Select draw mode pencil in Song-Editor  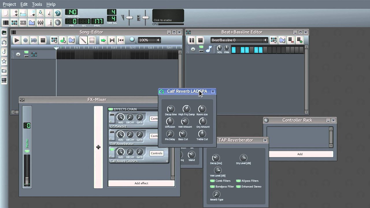[83, 40]
